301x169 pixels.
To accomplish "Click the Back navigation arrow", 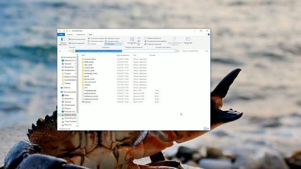I will pos(60,51).
